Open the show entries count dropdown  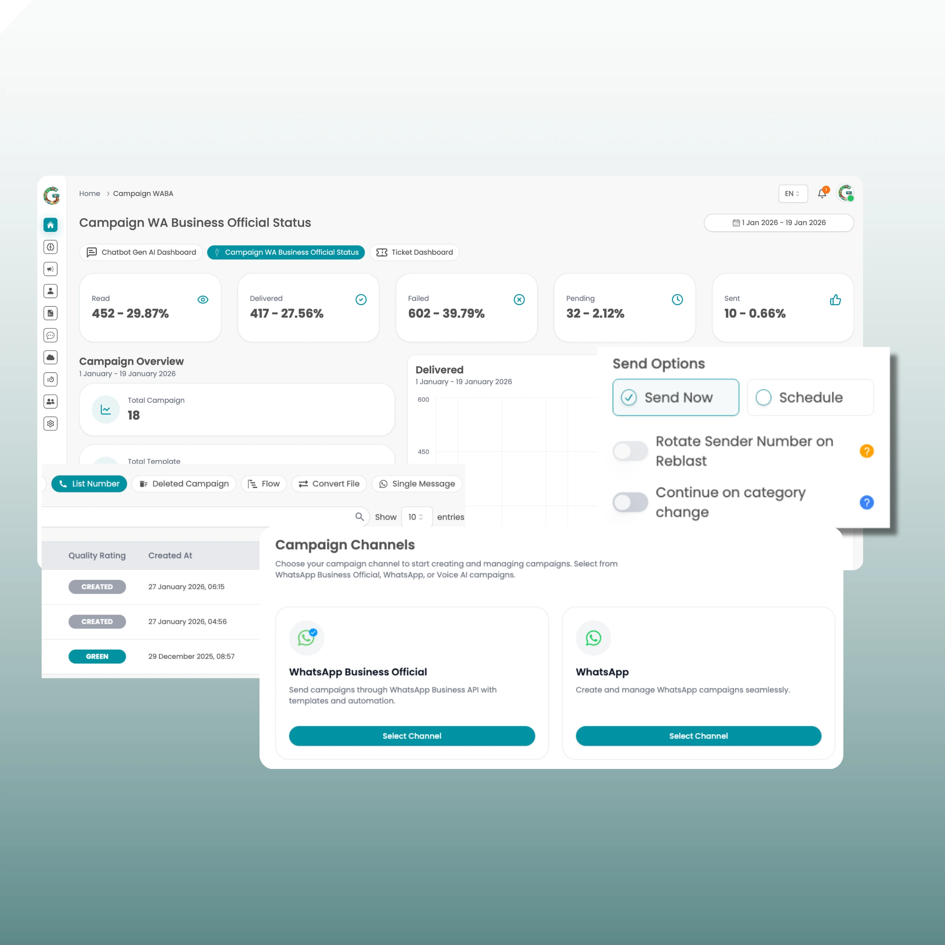point(416,517)
